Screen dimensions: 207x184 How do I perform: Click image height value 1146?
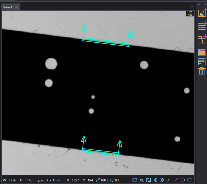click(x=29, y=180)
